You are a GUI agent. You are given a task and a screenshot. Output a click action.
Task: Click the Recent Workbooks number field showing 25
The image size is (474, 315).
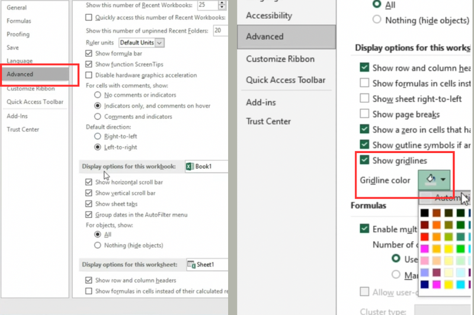point(208,5)
